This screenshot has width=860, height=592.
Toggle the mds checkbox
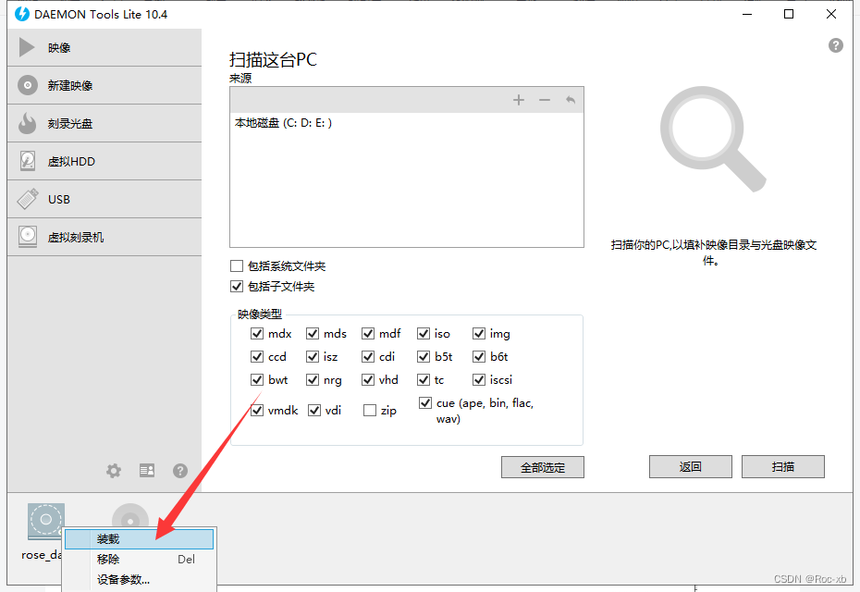pos(313,334)
